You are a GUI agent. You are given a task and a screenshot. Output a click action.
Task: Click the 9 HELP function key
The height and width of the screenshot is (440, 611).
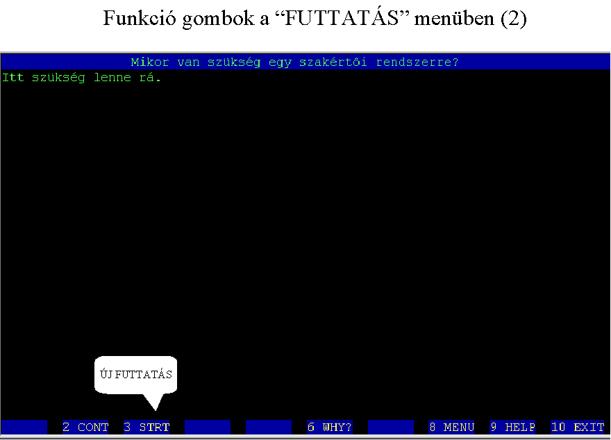pyautogui.click(x=513, y=427)
